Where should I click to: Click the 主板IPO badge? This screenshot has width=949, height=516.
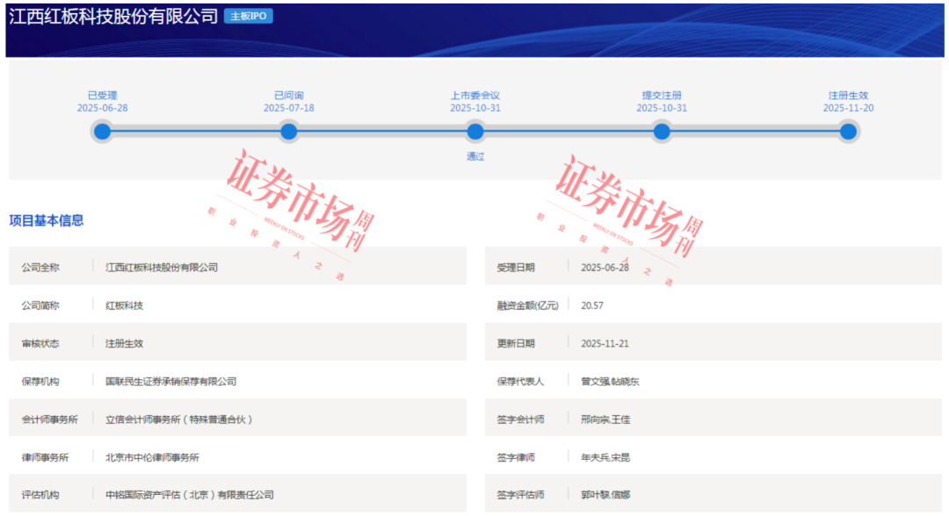pos(250,15)
